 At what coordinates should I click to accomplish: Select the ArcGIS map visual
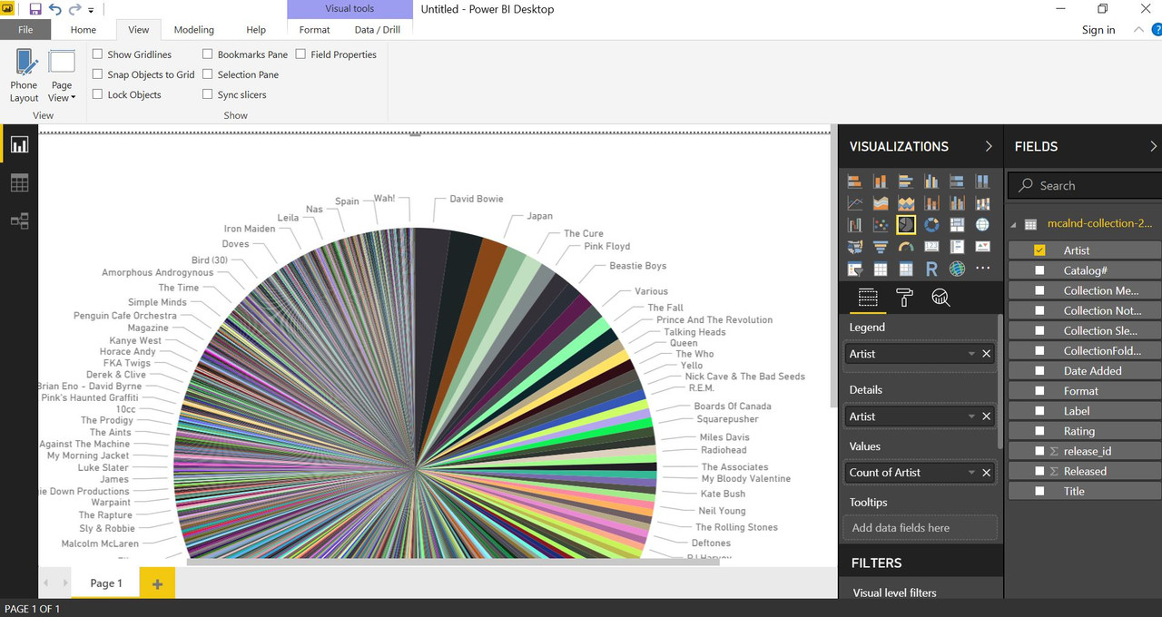coord(957,269)
